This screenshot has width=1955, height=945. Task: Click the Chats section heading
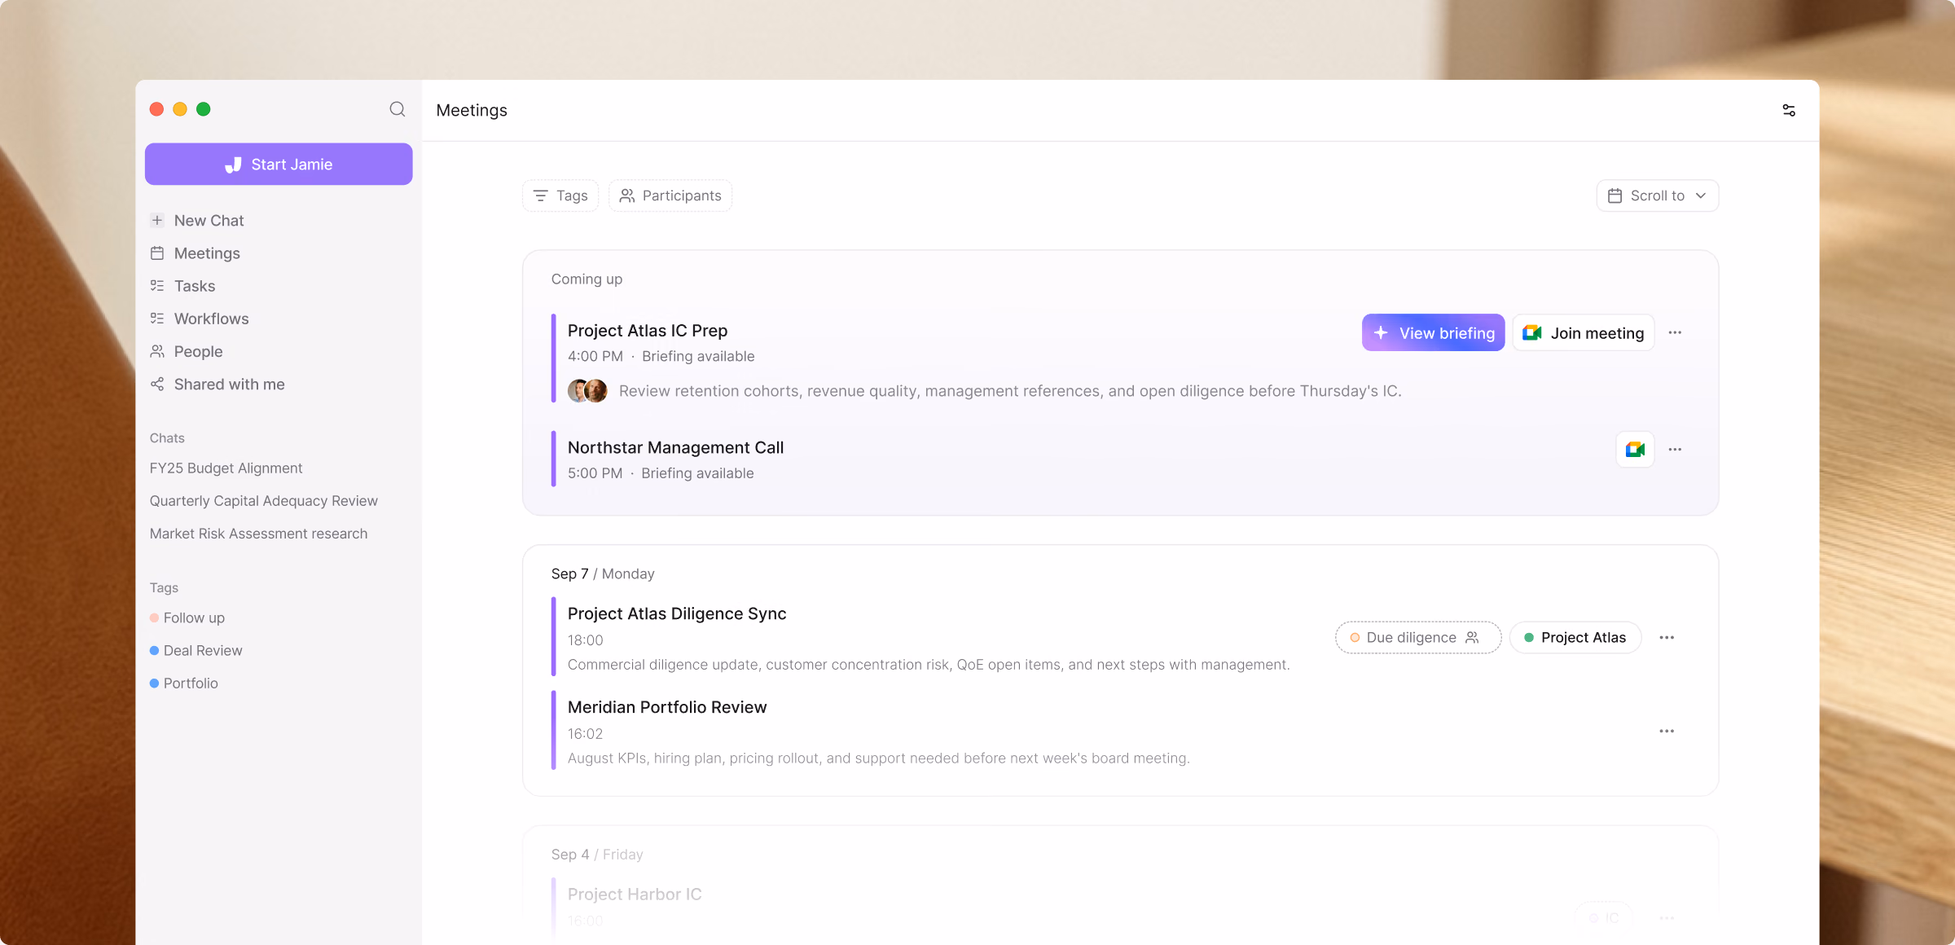167,438
